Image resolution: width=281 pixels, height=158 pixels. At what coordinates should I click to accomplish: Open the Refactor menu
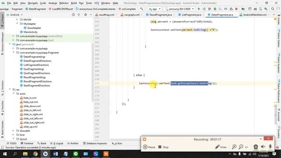coord(64,3)
